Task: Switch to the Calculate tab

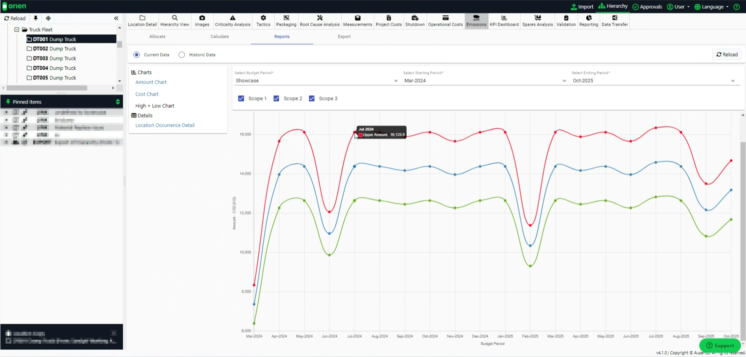Action: pos(220,37)
